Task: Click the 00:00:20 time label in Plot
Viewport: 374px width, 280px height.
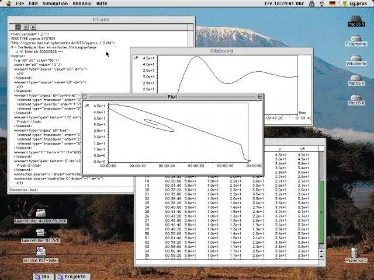Action: tap(167, 166)
